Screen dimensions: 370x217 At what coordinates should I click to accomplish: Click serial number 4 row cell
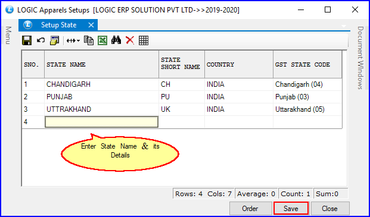click(33, 122)
